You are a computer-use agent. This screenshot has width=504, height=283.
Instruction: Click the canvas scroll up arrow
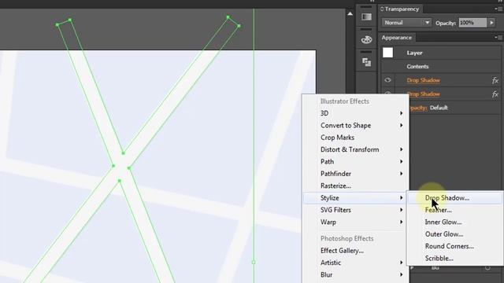(350, 14)
